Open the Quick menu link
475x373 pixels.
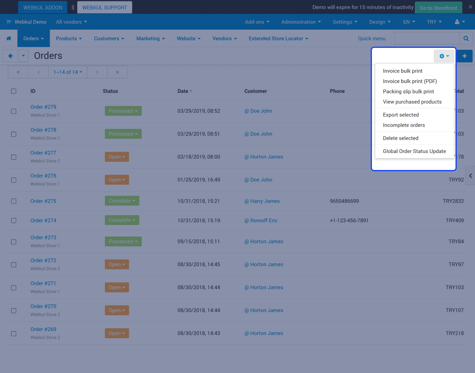click(x=372, y=39)
